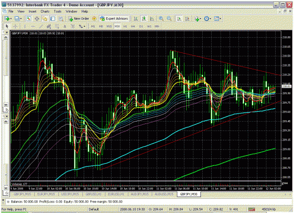Click the Zoom In magnifier icon
The image size is (294, 213).
tap(161, 18)
